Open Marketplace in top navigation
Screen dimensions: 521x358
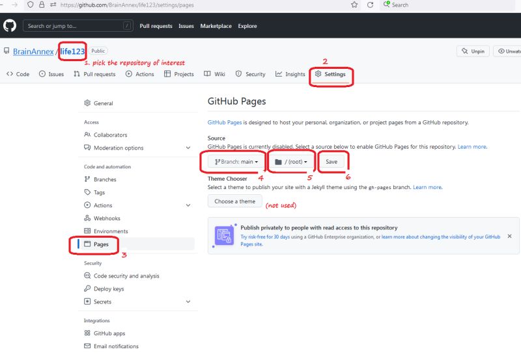click(x=216, y=26)
